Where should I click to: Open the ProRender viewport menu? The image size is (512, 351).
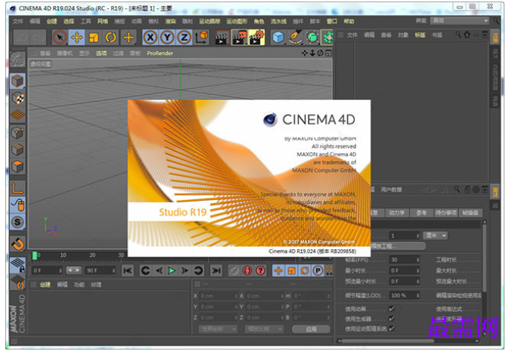point(160,53)
